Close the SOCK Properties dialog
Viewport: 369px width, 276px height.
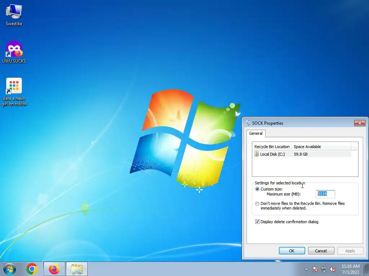[360, 123]
